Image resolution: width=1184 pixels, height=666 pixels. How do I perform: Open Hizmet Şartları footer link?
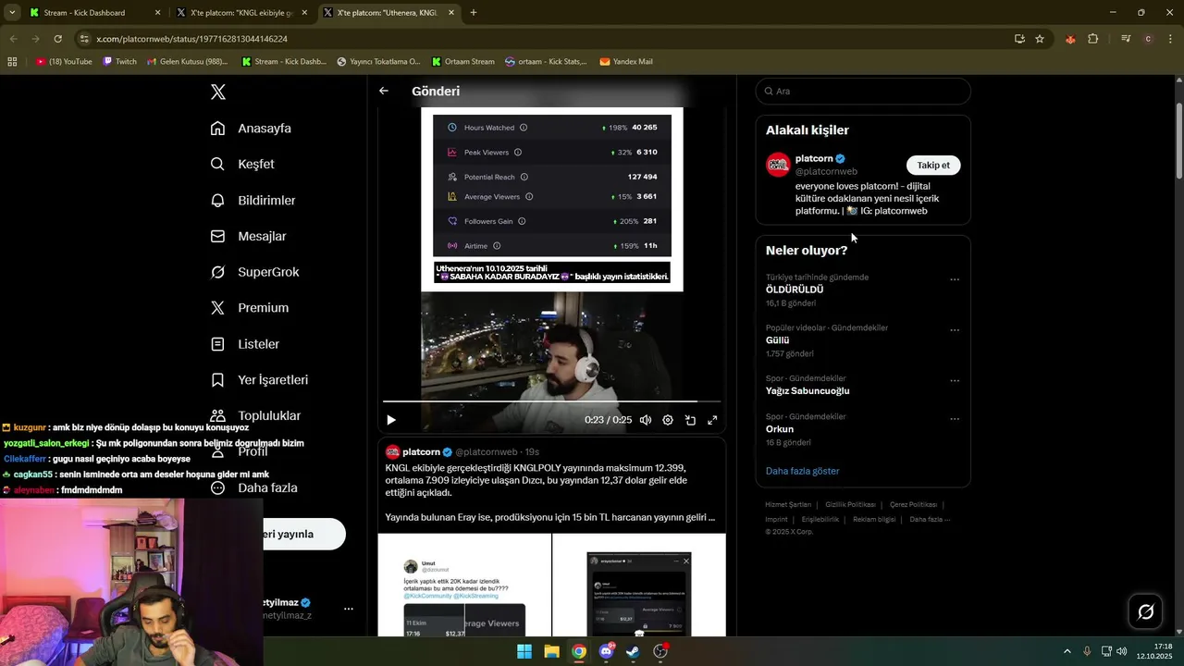click(788, 505)
